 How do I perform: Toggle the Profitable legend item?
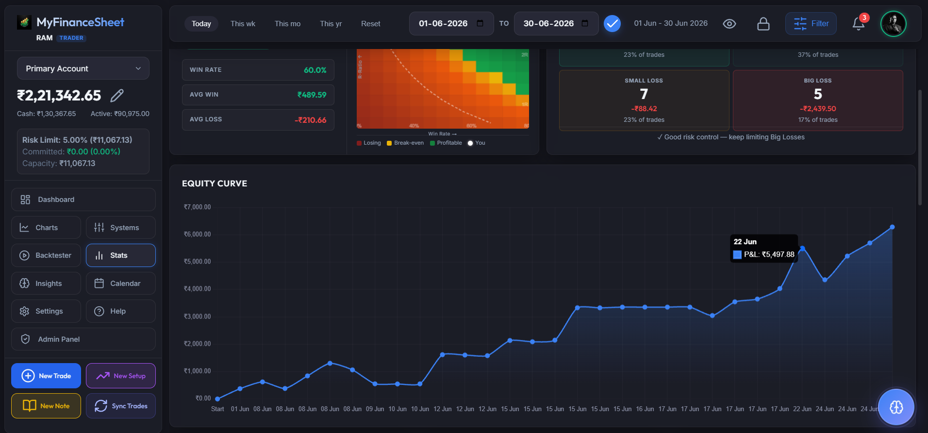[x=446, y=143]
